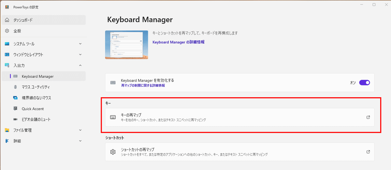This screenshot has height=170, width=391.
Task: Open external link icon for キーの再マップ
Action: [x=368, y=117]
